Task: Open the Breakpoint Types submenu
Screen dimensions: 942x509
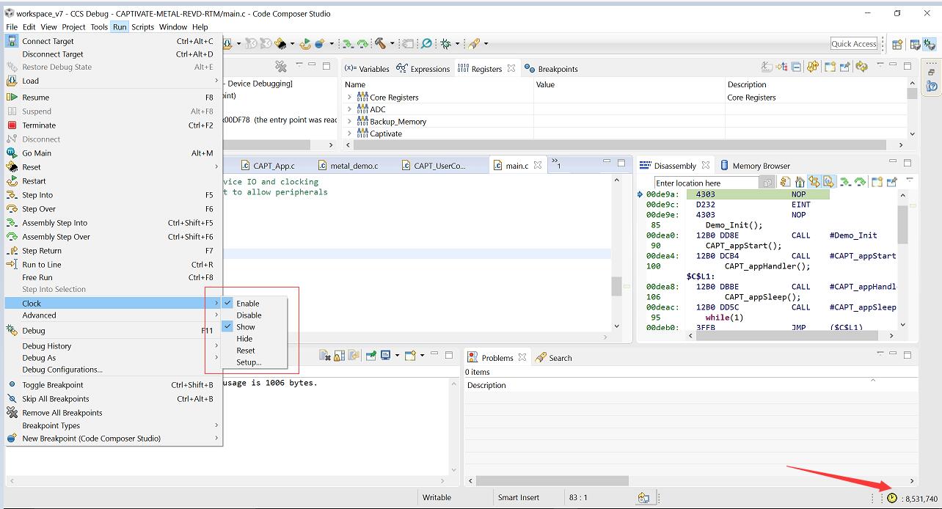Action: pos(51,425)
